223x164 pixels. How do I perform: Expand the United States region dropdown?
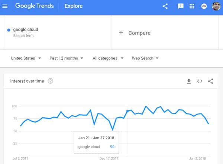26,58
